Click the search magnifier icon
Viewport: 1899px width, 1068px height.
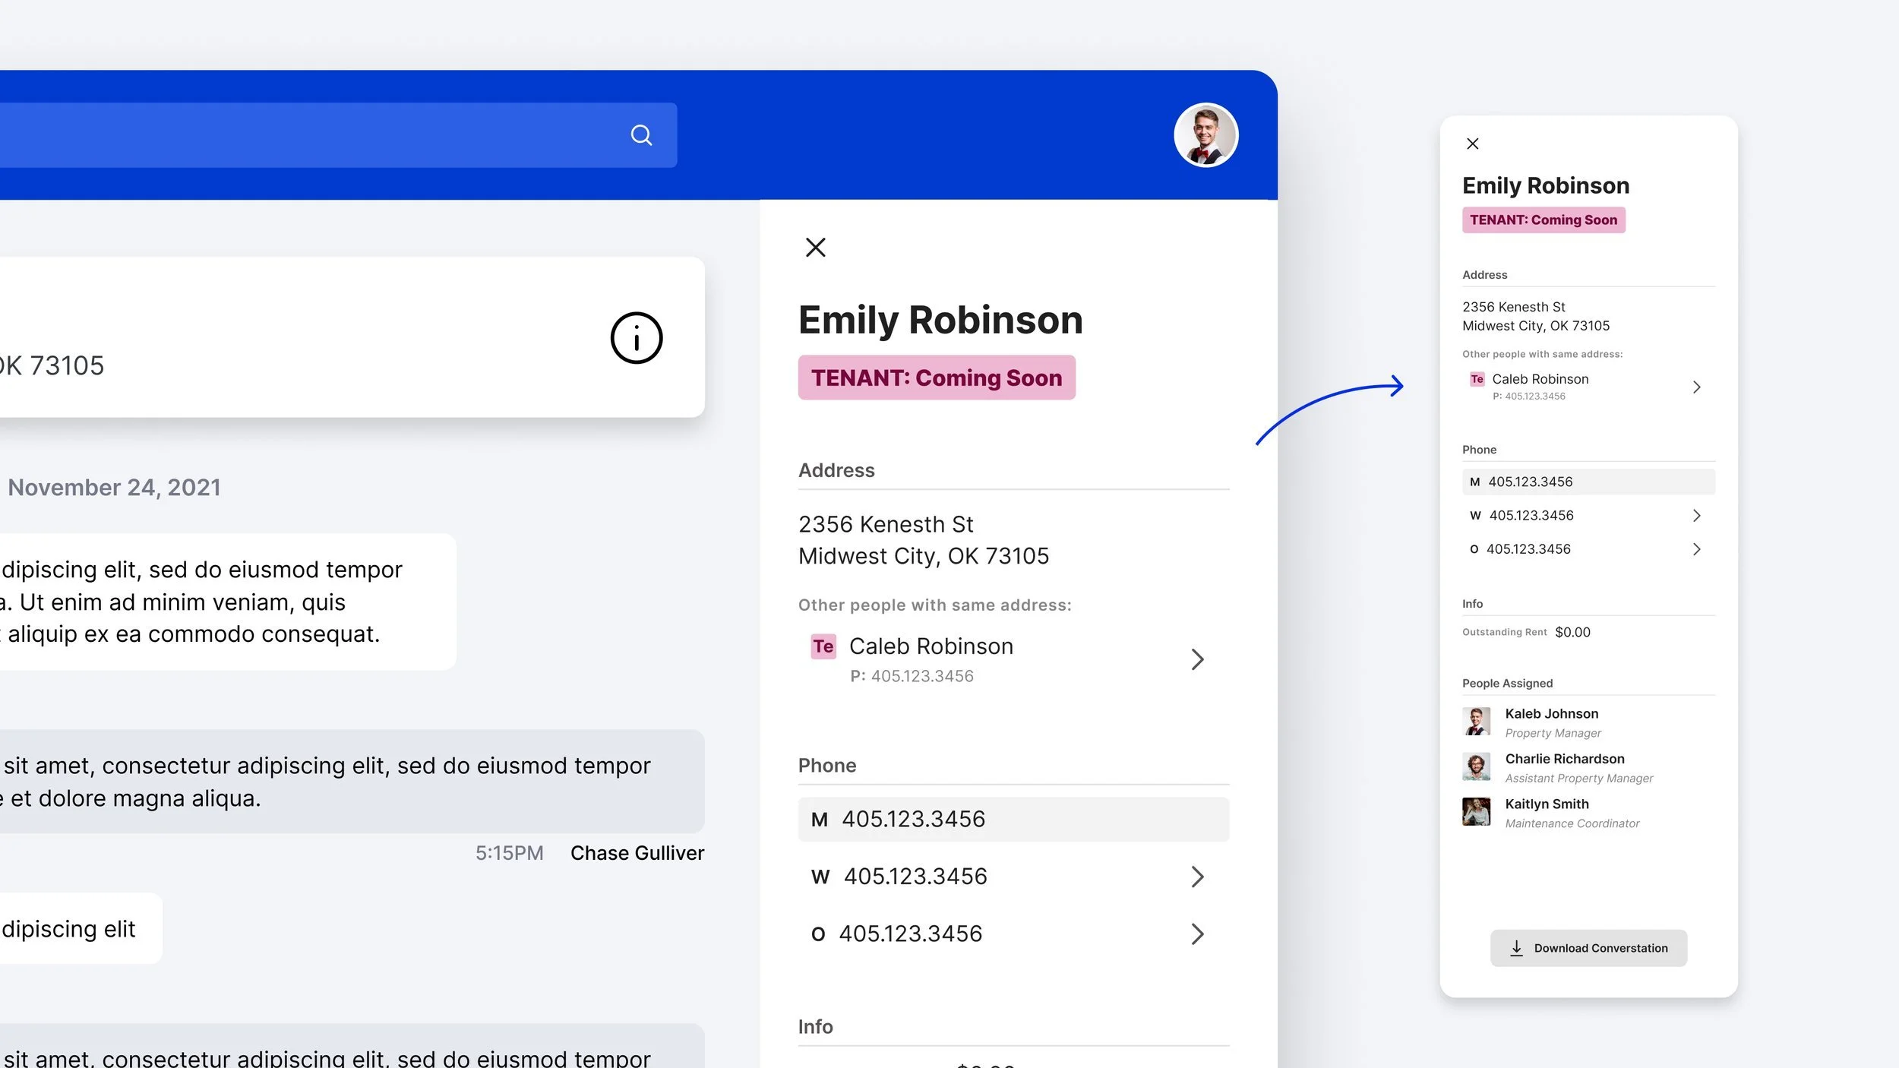[641, 135]
